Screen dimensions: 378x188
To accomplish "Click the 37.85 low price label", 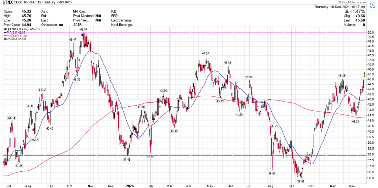I will (127, 160).
